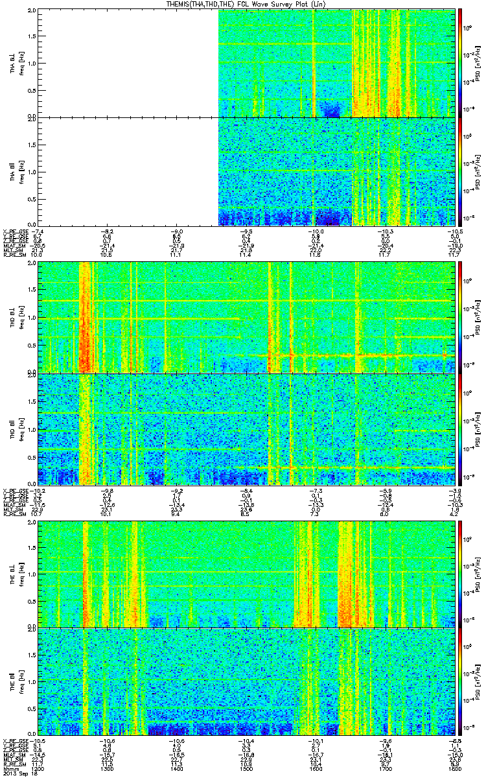The height and width of the screenshot is (778, 486).
Task: Click the PSD [nT²/Hz] label beside THA B⊥ color bar
Action: (478, 63)
